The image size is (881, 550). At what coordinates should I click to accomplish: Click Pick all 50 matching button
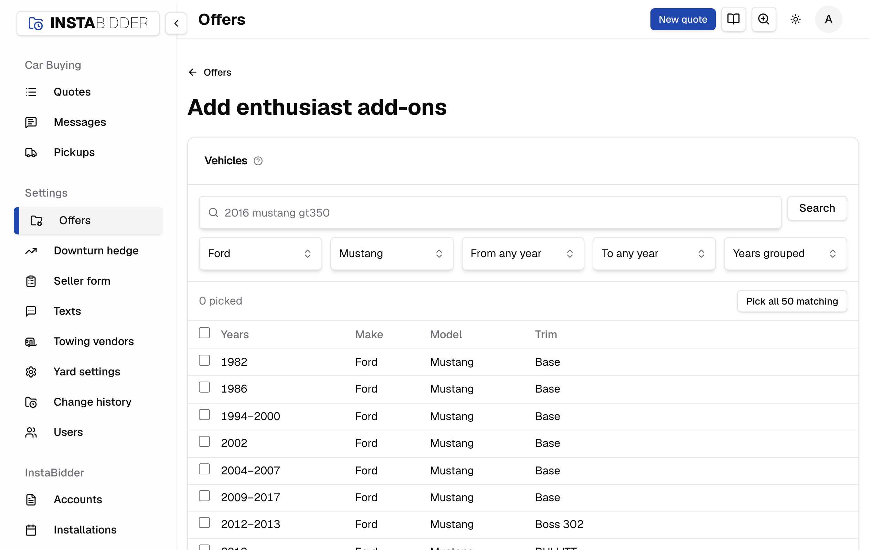coord(792,301)
